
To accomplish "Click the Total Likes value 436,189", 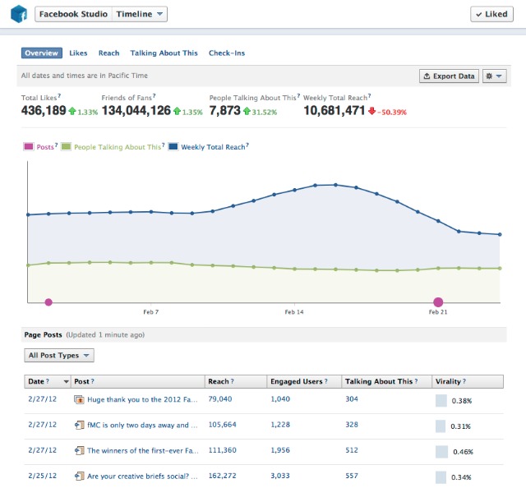I will point(44,110).
